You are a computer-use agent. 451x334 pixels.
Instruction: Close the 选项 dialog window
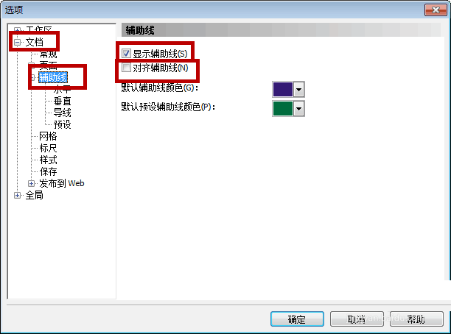[x=436, y=10]
